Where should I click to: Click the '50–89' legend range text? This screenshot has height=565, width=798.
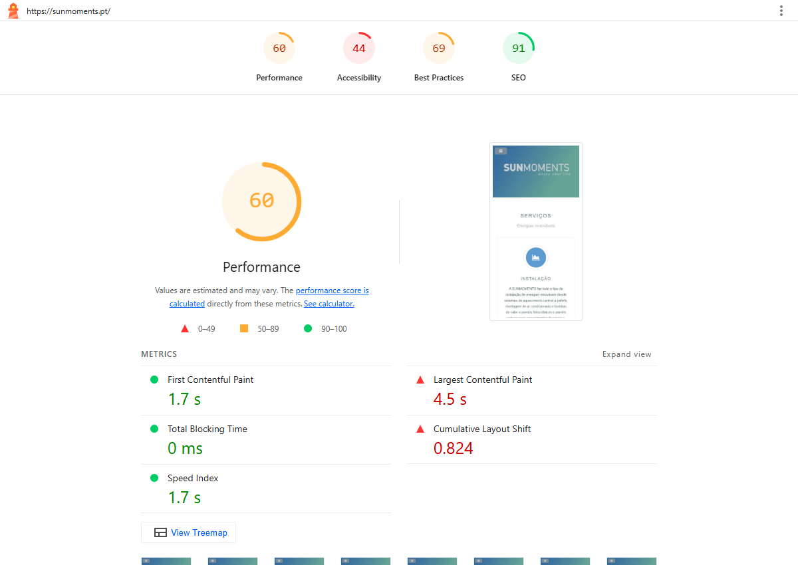click(x=269, y=329)
